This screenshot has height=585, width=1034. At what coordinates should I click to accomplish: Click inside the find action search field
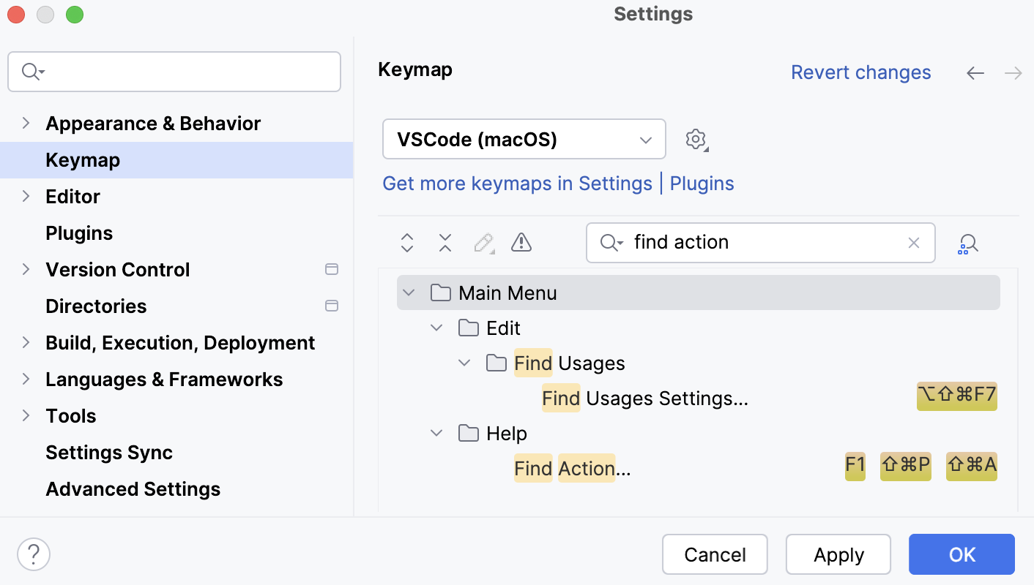click(762, 242)
